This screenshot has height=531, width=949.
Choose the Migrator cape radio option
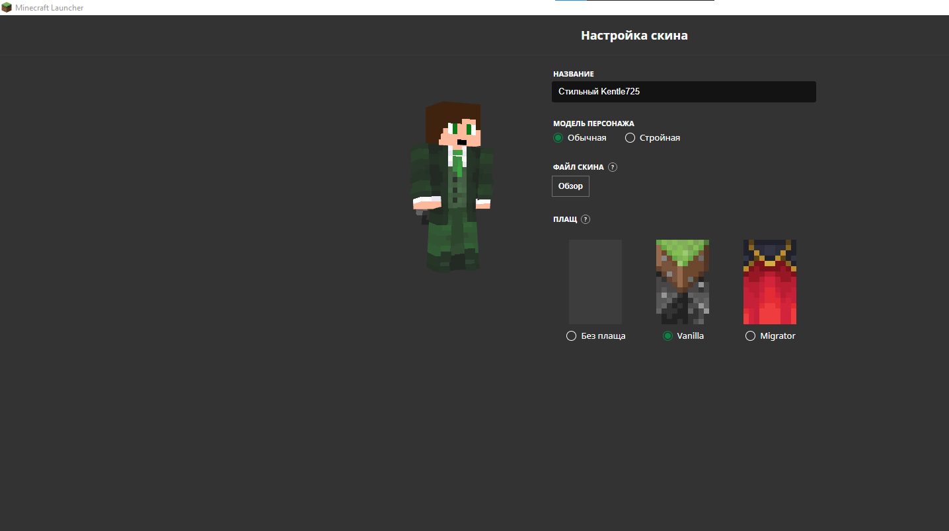pyautogui.click(x=750, y=336)
